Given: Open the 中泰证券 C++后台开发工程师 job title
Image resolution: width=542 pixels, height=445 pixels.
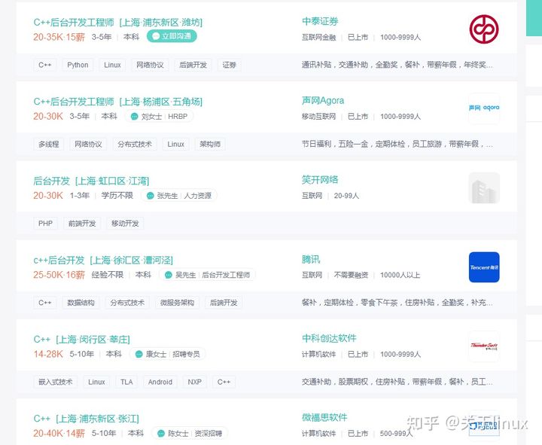Looking at the screenshot, I should click(118, 23).
